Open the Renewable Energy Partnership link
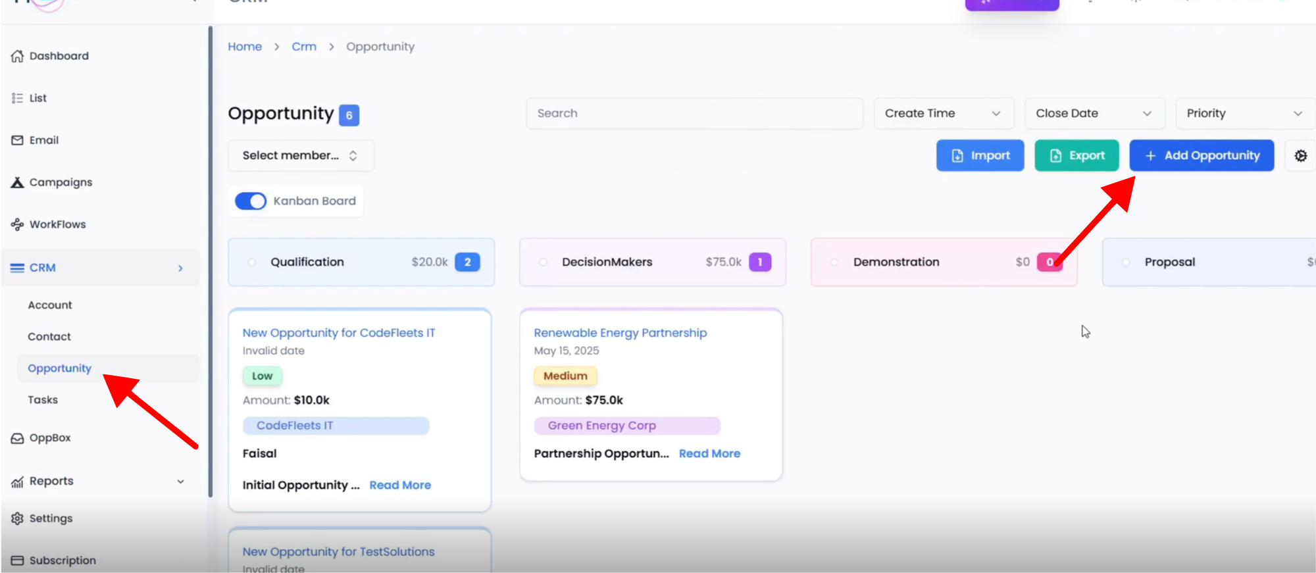 [620, 333]
